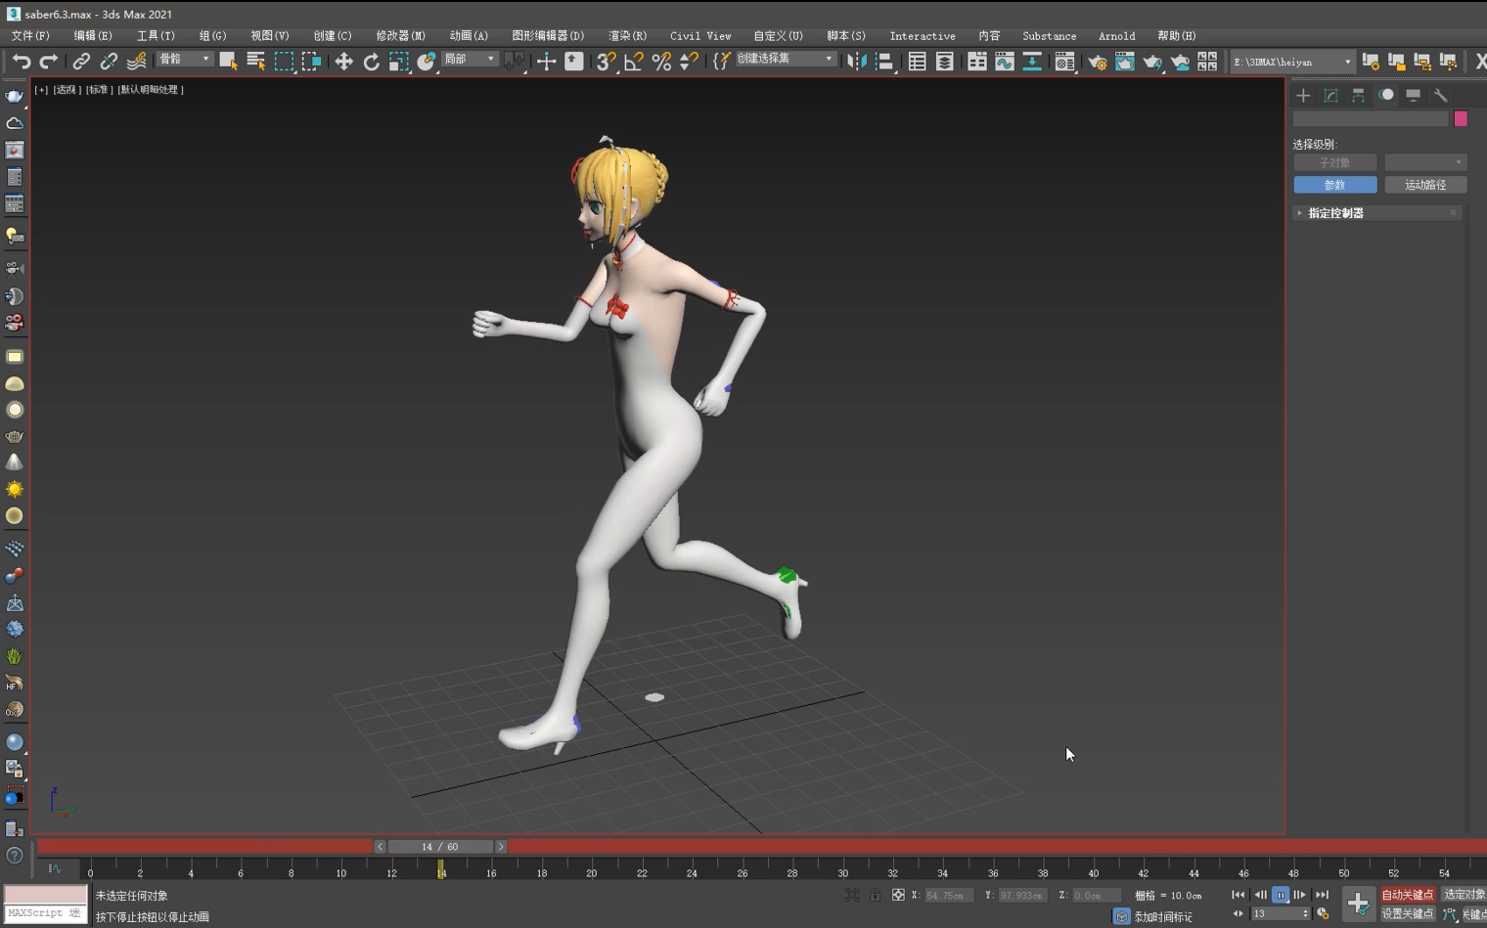Click the time slider left arrow

[x=381, y=847]
